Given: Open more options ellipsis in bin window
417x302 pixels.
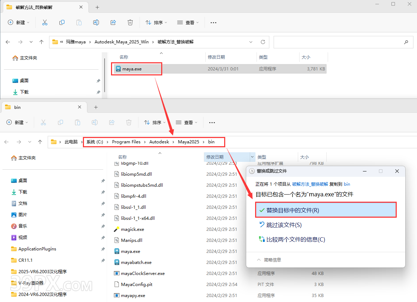Looking at the screenshot, I should [x=212, y=123].
